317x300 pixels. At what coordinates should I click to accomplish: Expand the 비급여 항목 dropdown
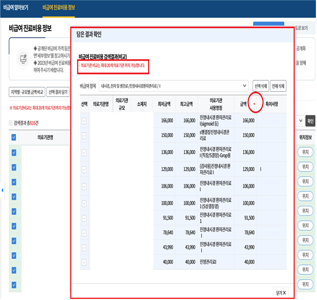[x=174, y=86]
